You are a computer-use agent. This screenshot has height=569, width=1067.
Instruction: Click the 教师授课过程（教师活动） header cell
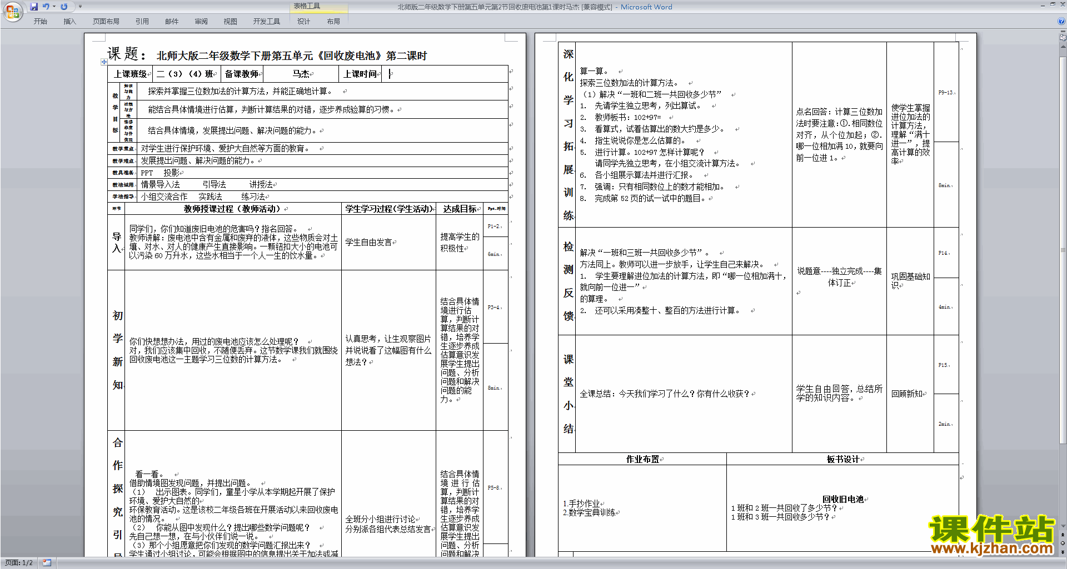pos(233,209)
